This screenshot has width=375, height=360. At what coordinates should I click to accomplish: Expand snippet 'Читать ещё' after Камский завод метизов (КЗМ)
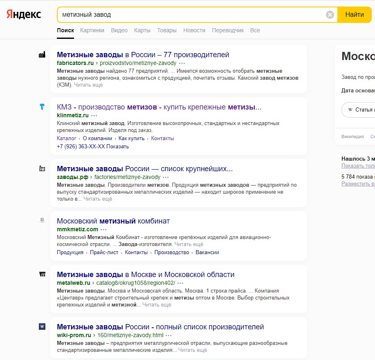pos(88,85)
